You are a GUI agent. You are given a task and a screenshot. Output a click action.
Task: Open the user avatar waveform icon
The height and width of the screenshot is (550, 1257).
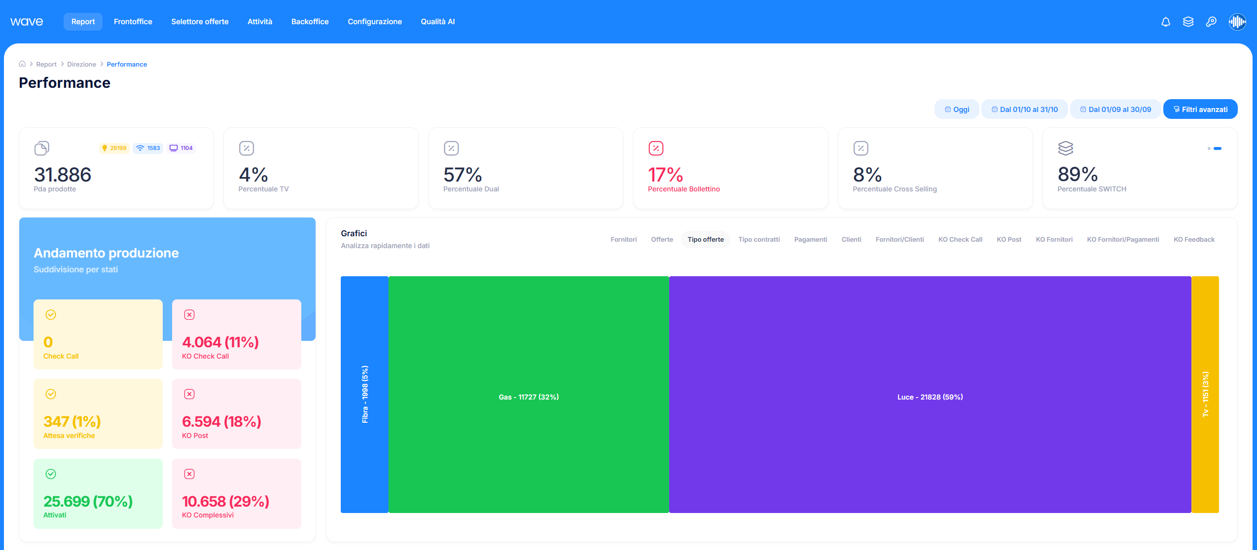coord(1237,22)
